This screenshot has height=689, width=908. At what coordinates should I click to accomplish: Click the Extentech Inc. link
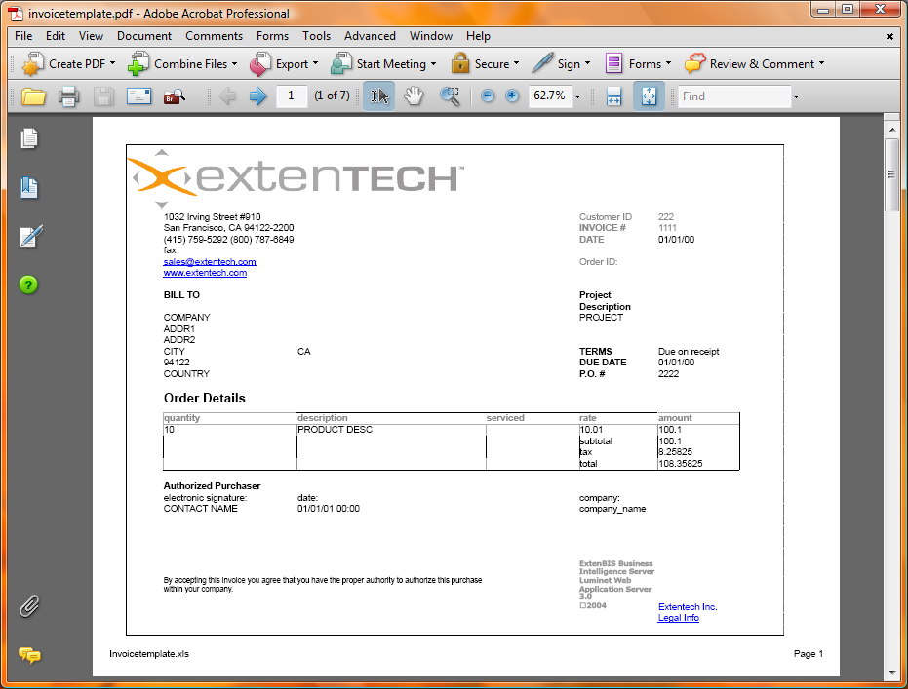[688, 607]
